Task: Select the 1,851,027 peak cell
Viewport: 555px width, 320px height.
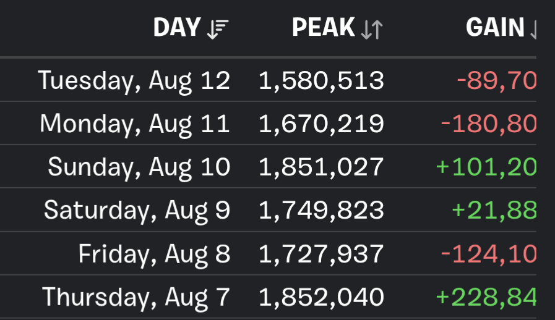Action: [321, 167]
